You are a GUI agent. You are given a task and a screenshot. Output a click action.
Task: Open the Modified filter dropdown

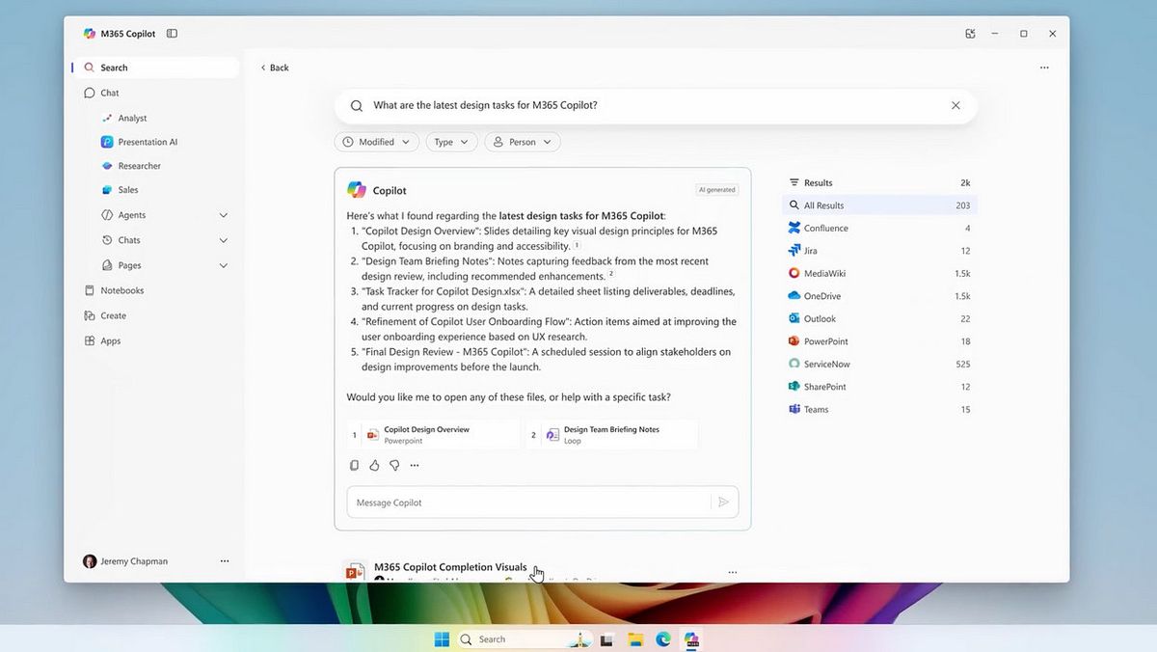tap(377, 142)
